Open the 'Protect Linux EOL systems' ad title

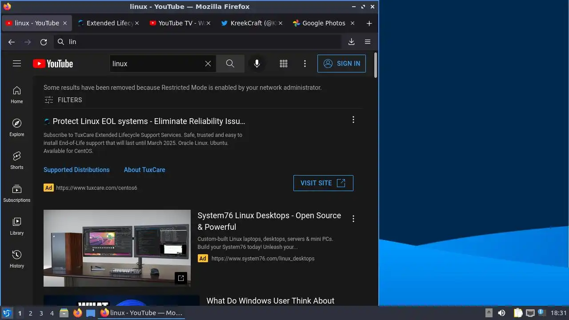click(149, 121)
